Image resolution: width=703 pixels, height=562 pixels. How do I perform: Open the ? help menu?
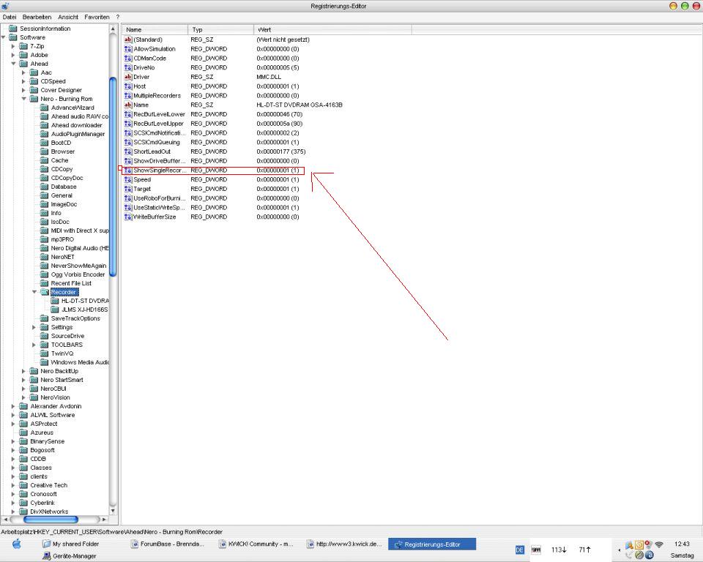[x=118, y=17]
